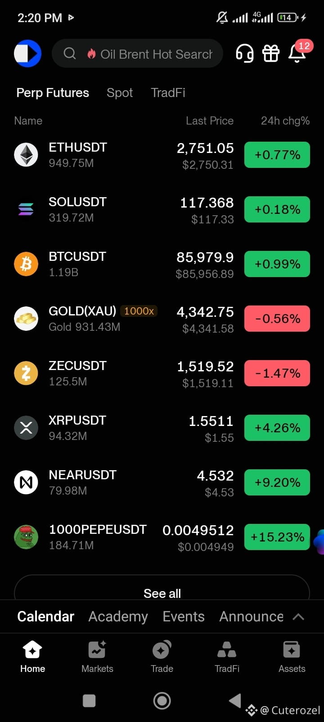Open TradFi bottom navigation icon

(x=227, y=657)
